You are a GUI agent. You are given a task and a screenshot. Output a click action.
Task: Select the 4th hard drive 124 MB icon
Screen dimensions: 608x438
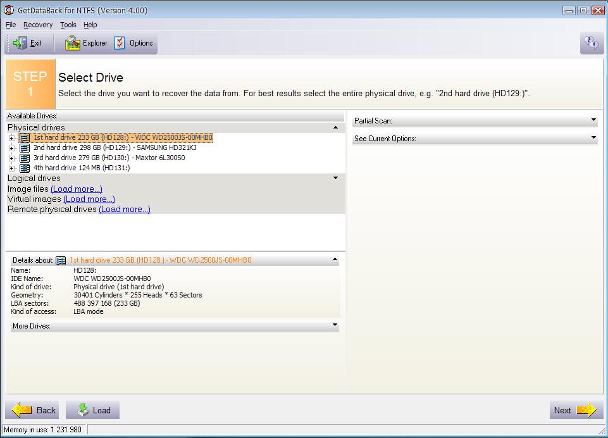click(25, 168)
